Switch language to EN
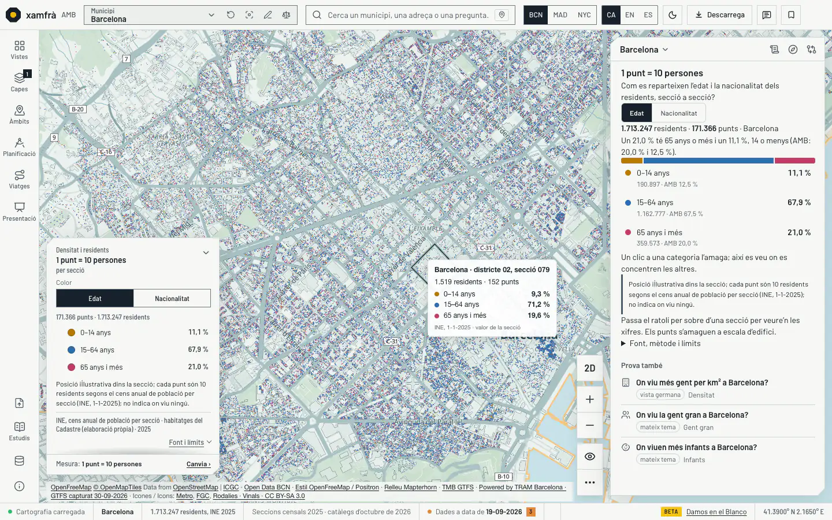 click(630, 15)
